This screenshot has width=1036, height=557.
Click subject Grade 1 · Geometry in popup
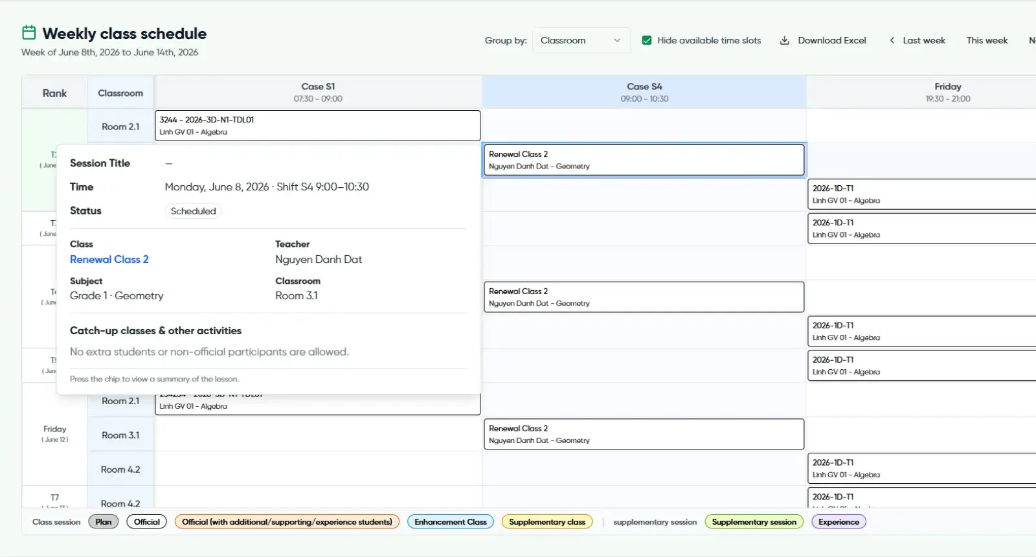[x=117, y=295]
